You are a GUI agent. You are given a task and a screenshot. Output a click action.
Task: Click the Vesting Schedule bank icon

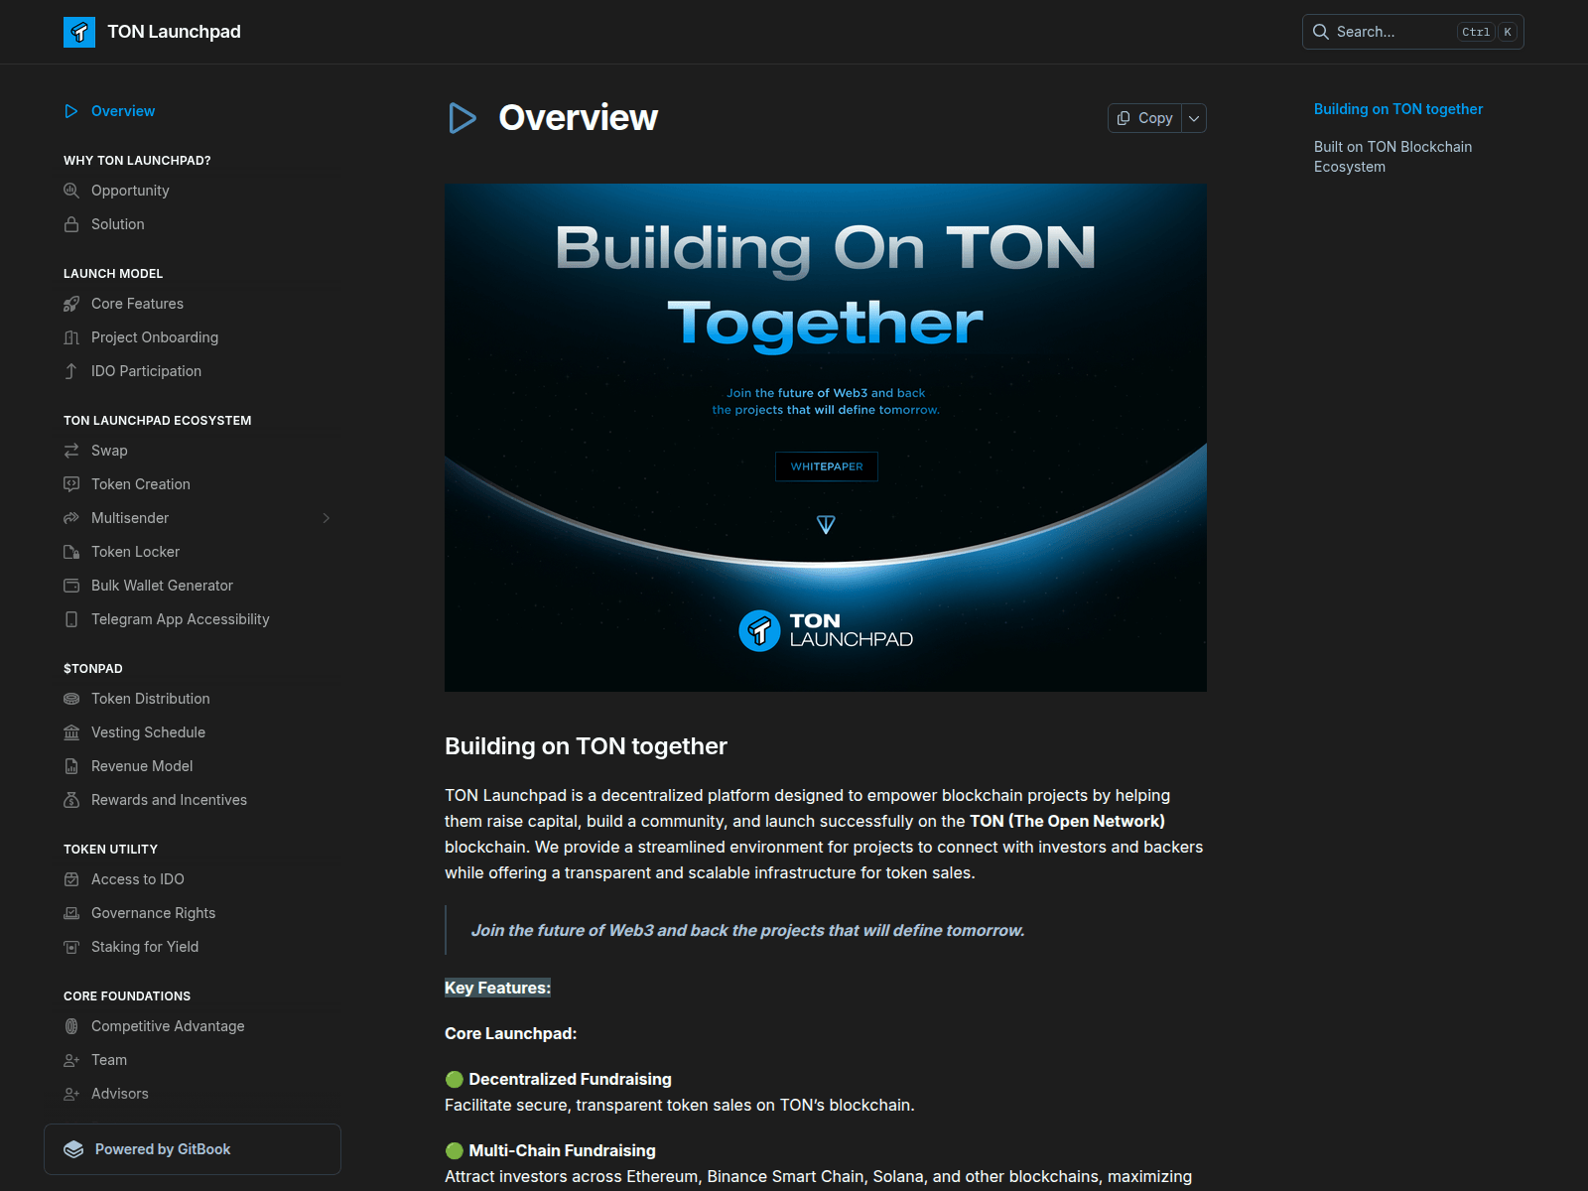click(71, 732)
